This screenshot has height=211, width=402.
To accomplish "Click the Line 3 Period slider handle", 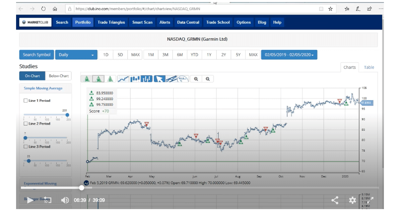I will [28, 161].
